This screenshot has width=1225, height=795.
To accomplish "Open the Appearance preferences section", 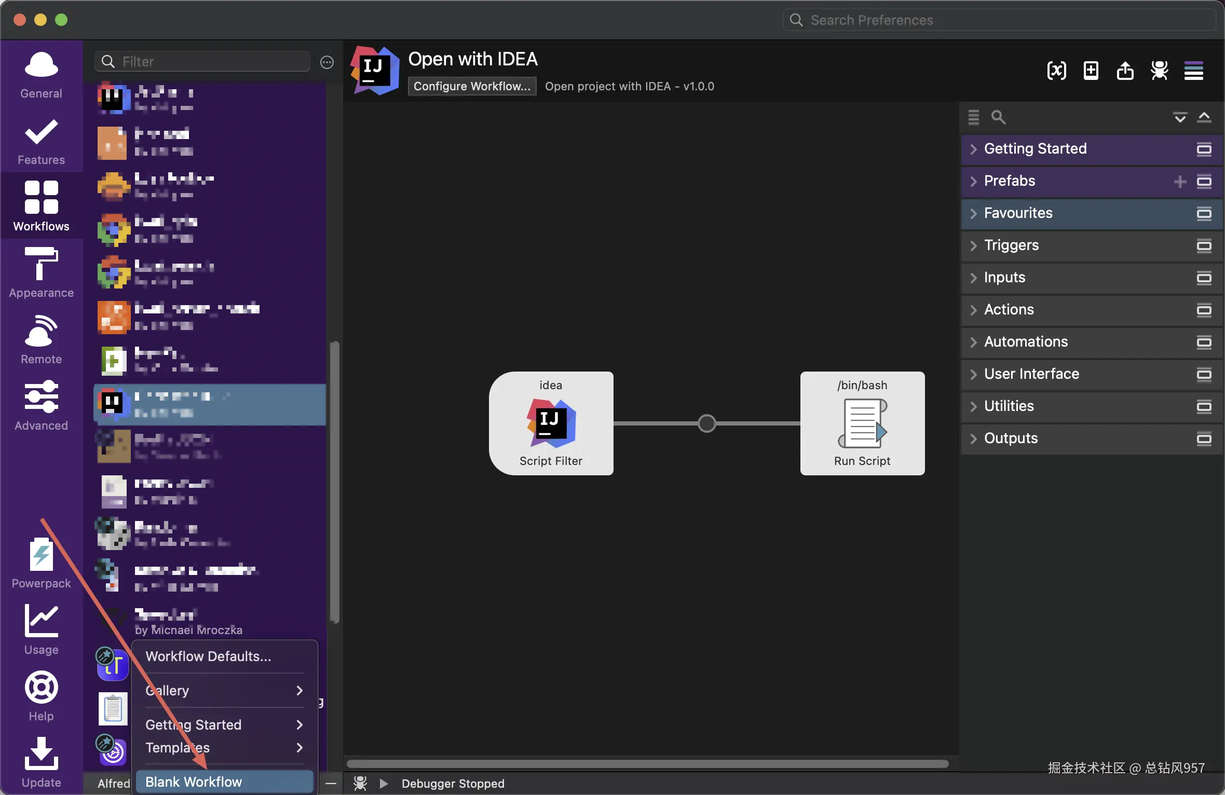I will pos(41,272).
